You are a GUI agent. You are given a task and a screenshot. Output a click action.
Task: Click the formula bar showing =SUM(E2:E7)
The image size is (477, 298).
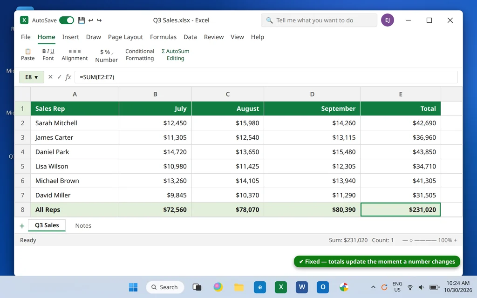pos(266,77)
